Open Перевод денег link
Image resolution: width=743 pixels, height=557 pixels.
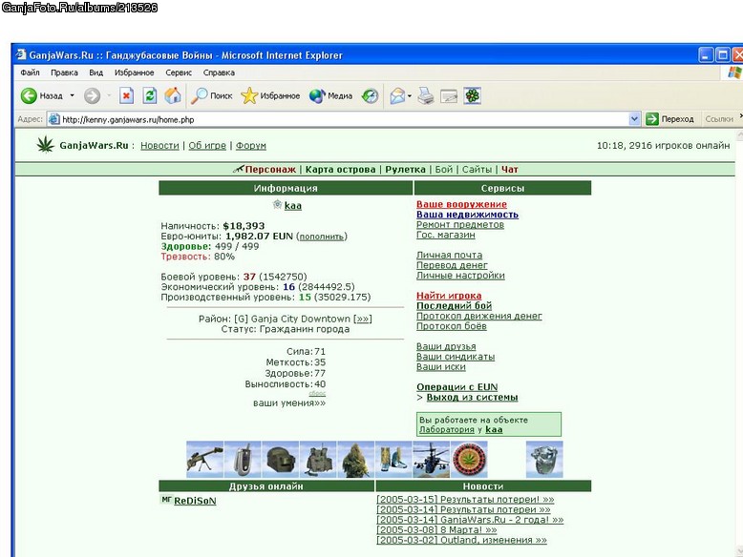tap(452, 265)
